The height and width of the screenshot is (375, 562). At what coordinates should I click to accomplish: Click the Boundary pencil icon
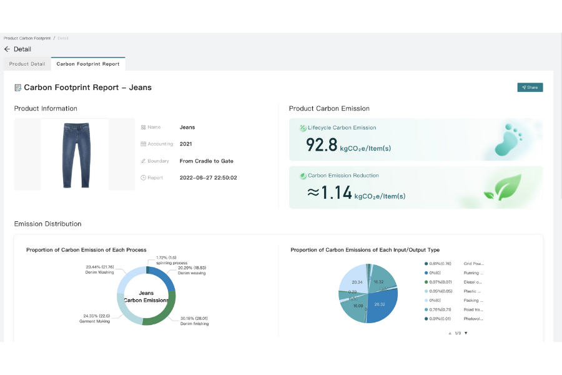point(143,161)
